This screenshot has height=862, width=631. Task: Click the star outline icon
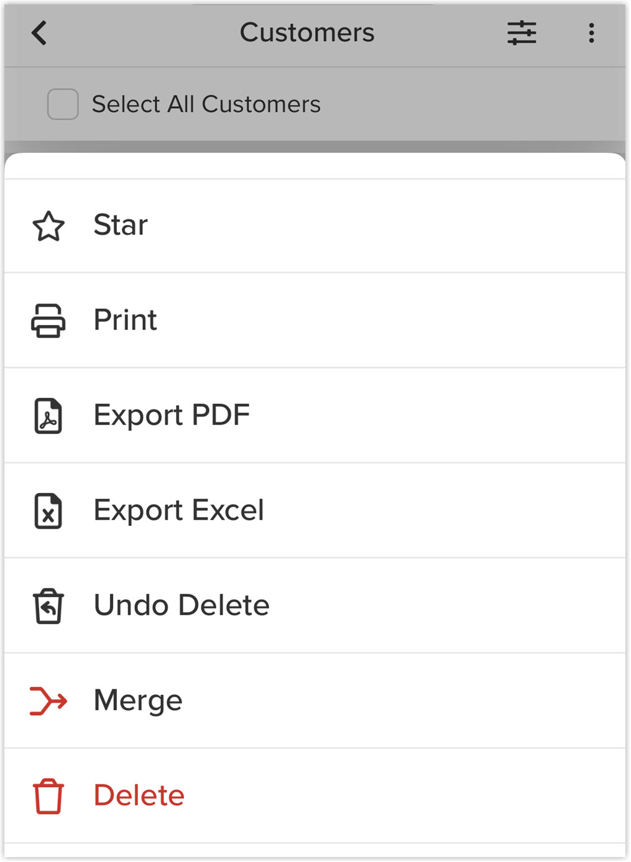coord(48,226)
